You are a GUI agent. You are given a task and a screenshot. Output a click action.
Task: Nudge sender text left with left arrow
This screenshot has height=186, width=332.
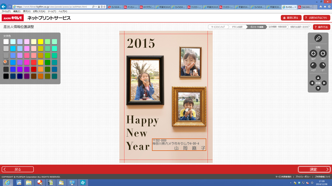[312, 83]
